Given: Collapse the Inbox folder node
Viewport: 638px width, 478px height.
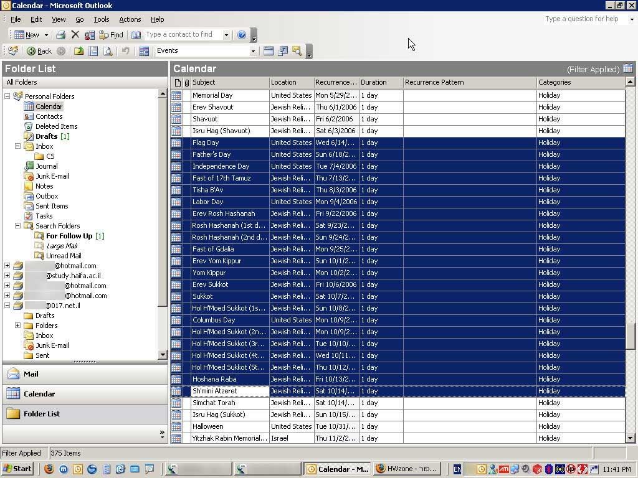Looking at the screenshot, I should (x=18, y=146).
